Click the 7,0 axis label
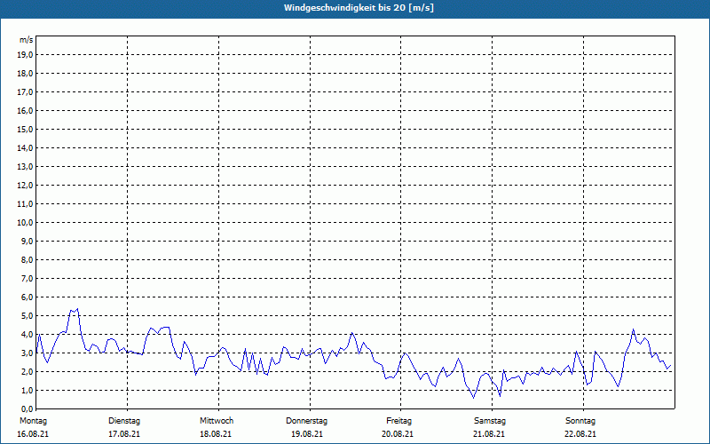 (27, 279)
